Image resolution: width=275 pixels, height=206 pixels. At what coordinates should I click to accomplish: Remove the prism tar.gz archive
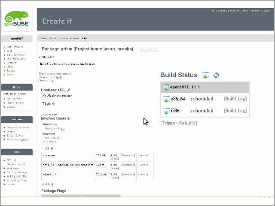coord(143,165)
